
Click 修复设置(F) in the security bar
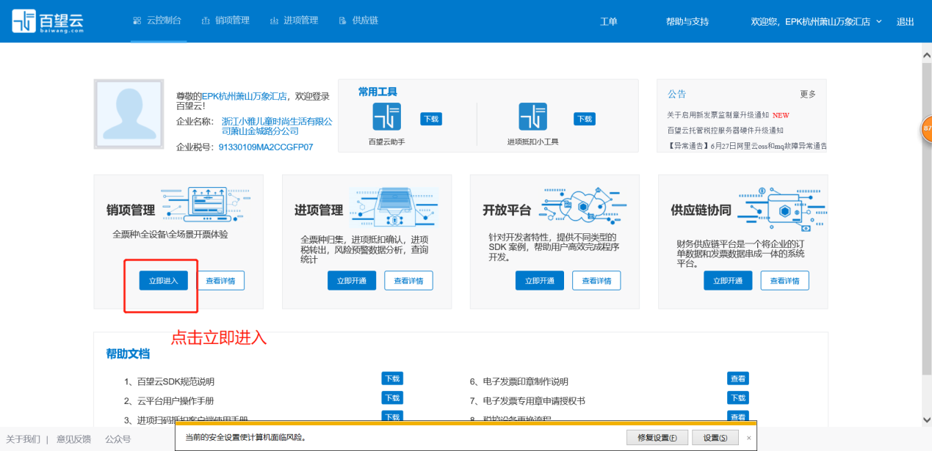pos(657,438)
